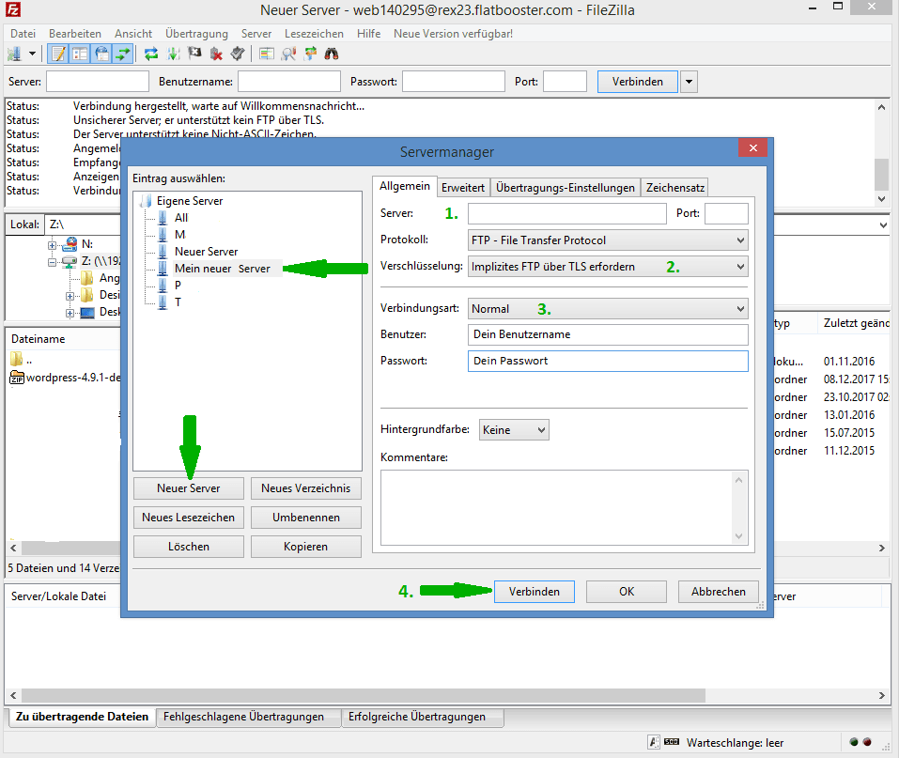Click the directory comparison toolbar icon
Screen dimensions: 899x758
tap(267, 54)
